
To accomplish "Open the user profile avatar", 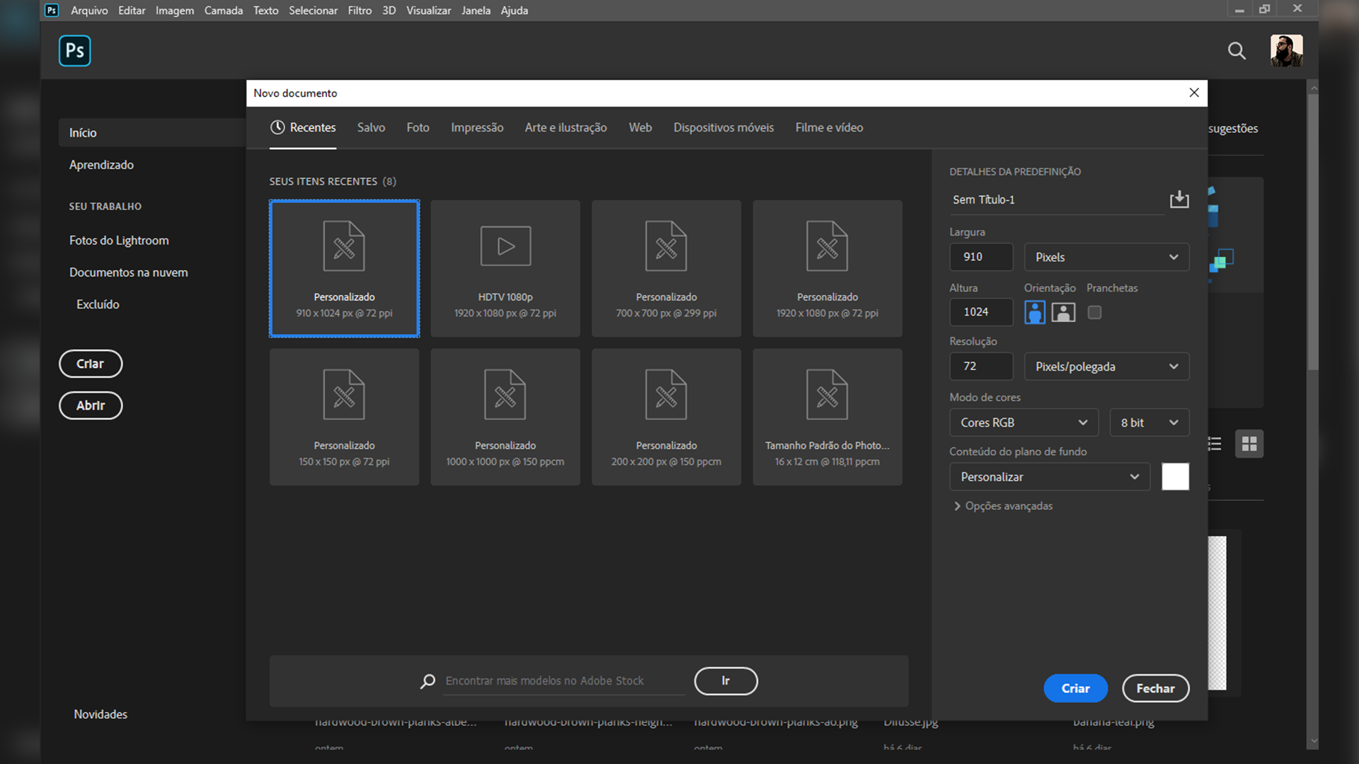I will coord(1286,50).
